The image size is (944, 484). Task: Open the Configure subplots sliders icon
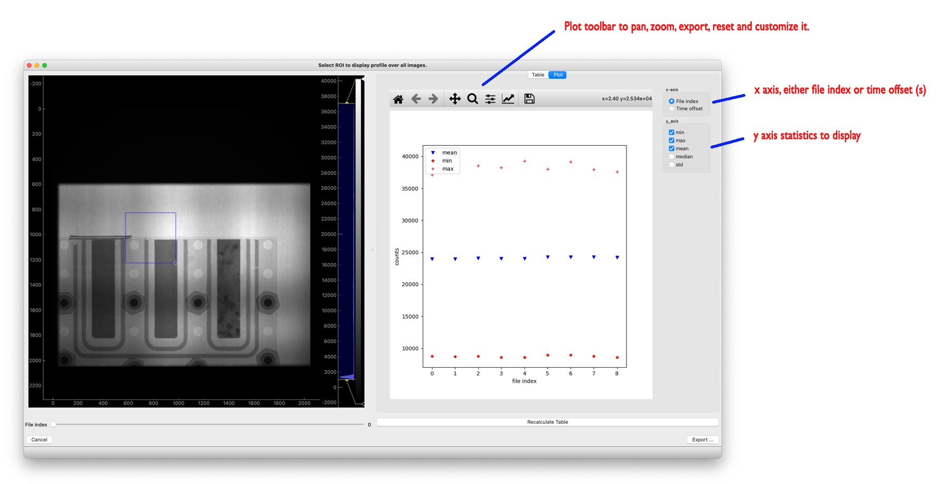tap(490, 99)
